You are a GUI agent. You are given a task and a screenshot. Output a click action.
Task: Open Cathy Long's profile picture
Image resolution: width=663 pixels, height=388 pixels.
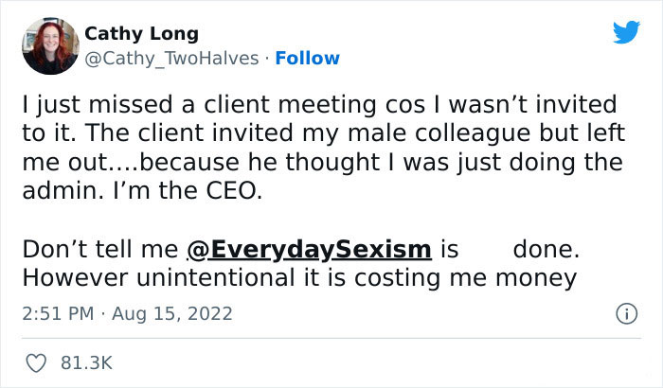(49, 45)
